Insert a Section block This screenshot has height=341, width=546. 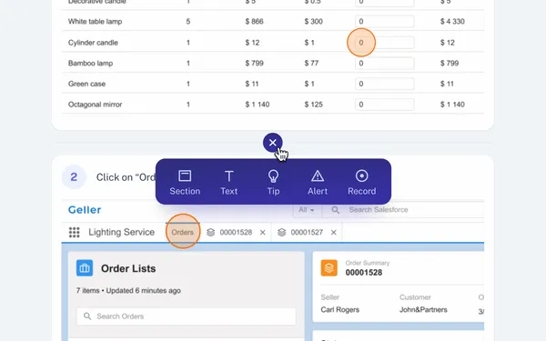click(185, 183)
